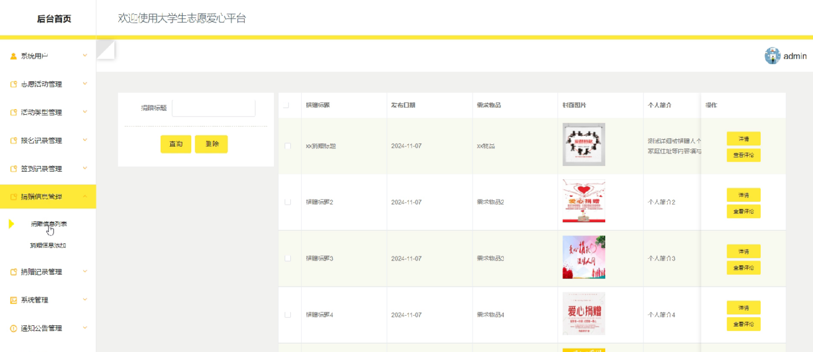Toggle the select-all header checkbox
This screenshot has height=352, width=813.
pyautogui.click(x=286, y=105)
